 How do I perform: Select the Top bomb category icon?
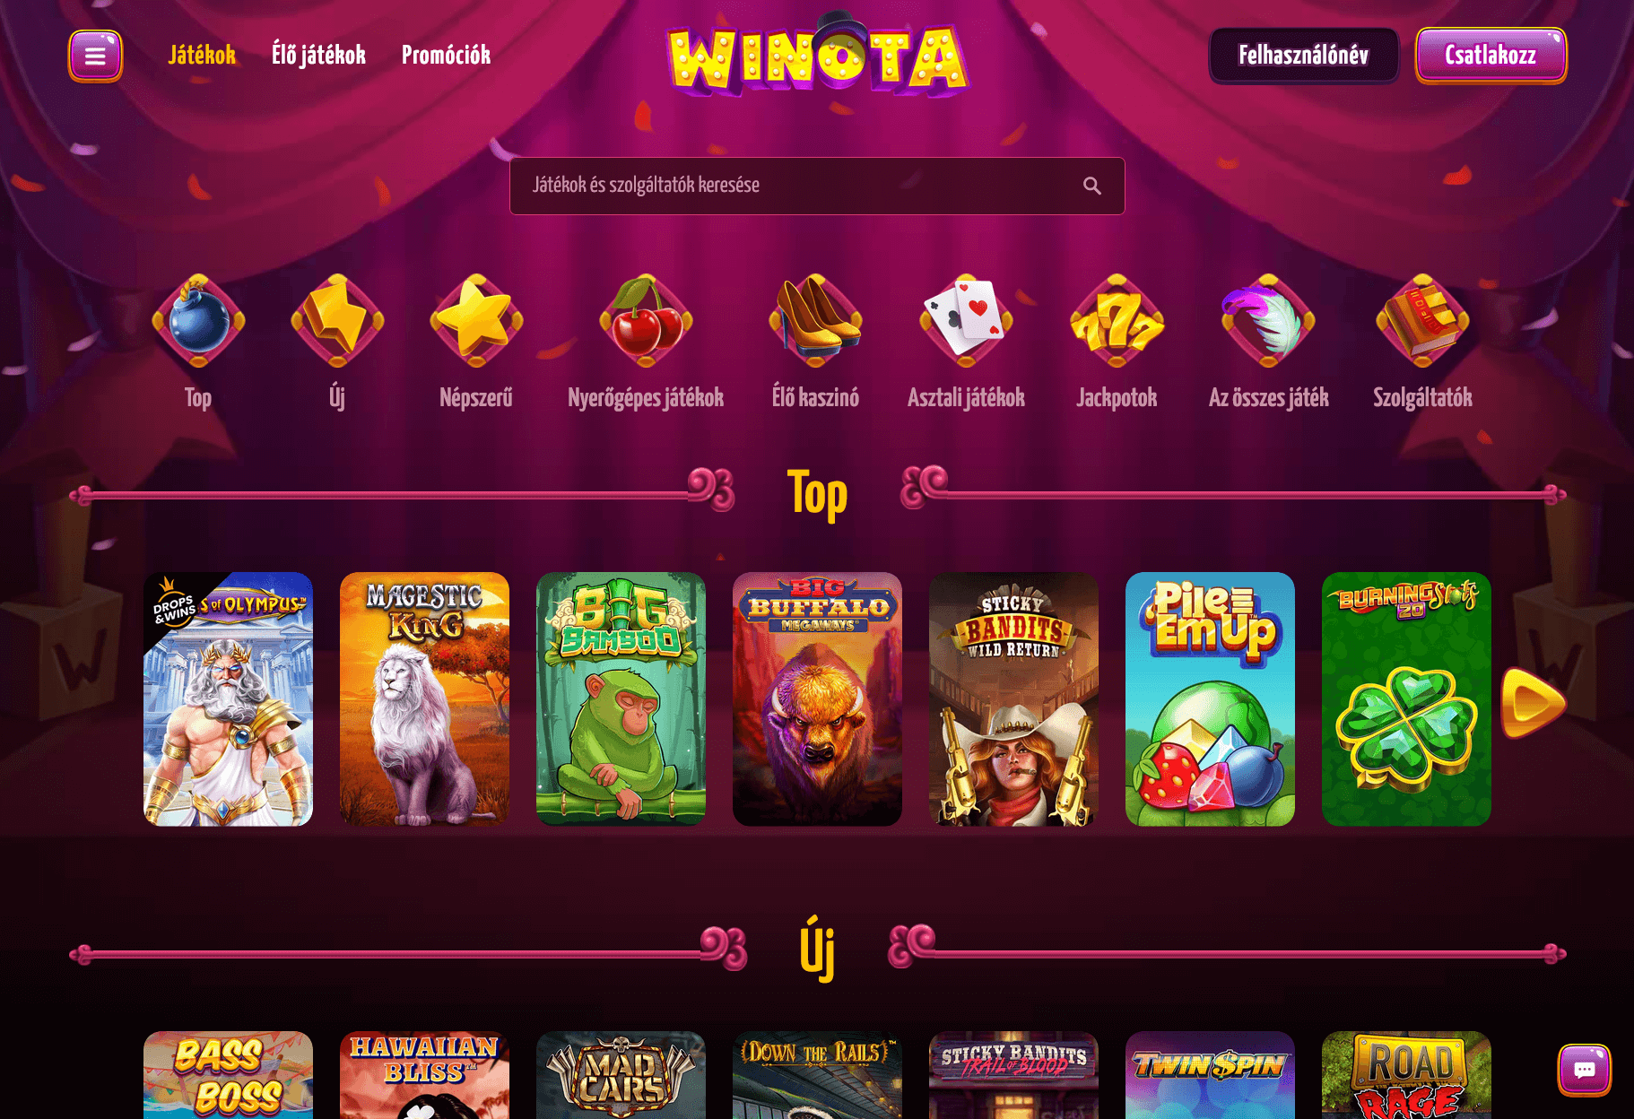coord(198,321)
